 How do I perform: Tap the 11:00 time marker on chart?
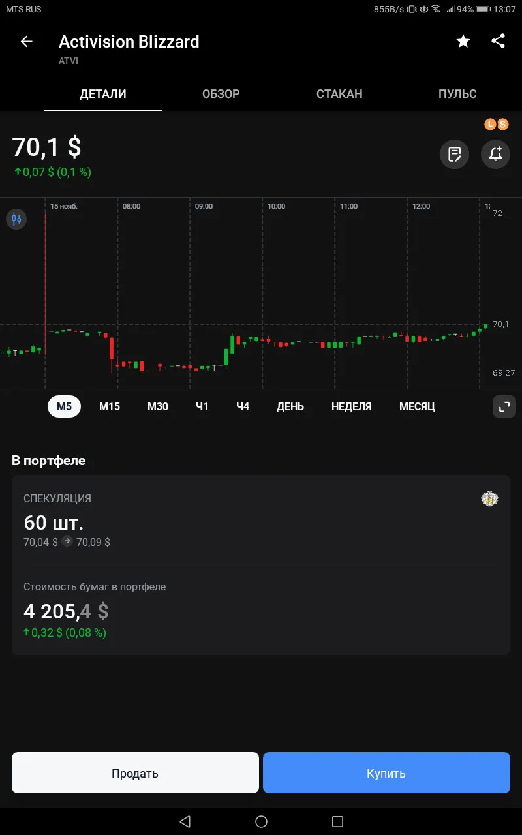point(348,206)
